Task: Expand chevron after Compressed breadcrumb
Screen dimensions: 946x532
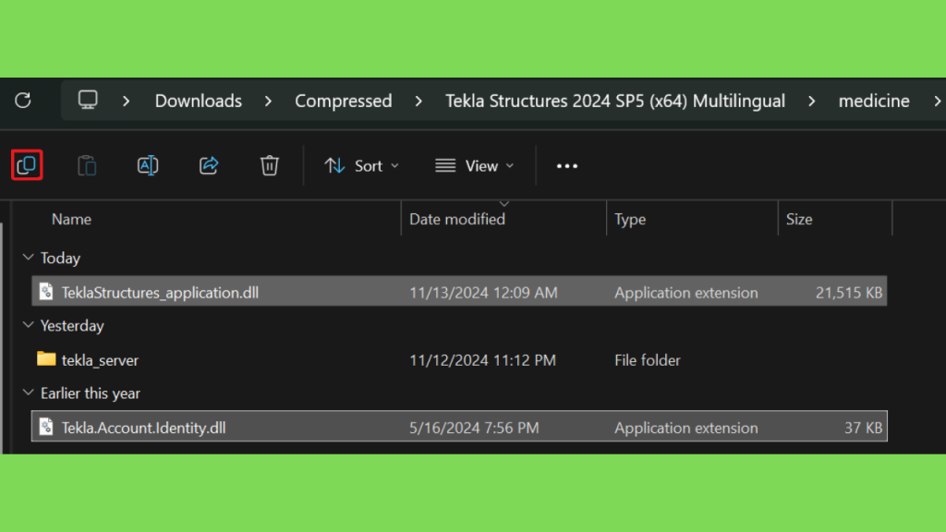Action: tap(418, 101)
